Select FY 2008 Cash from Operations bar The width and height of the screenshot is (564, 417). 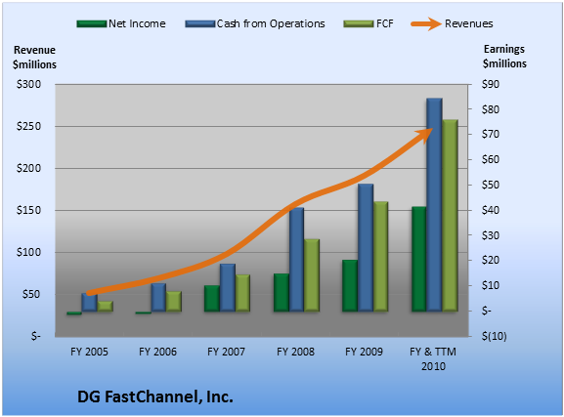297,260
